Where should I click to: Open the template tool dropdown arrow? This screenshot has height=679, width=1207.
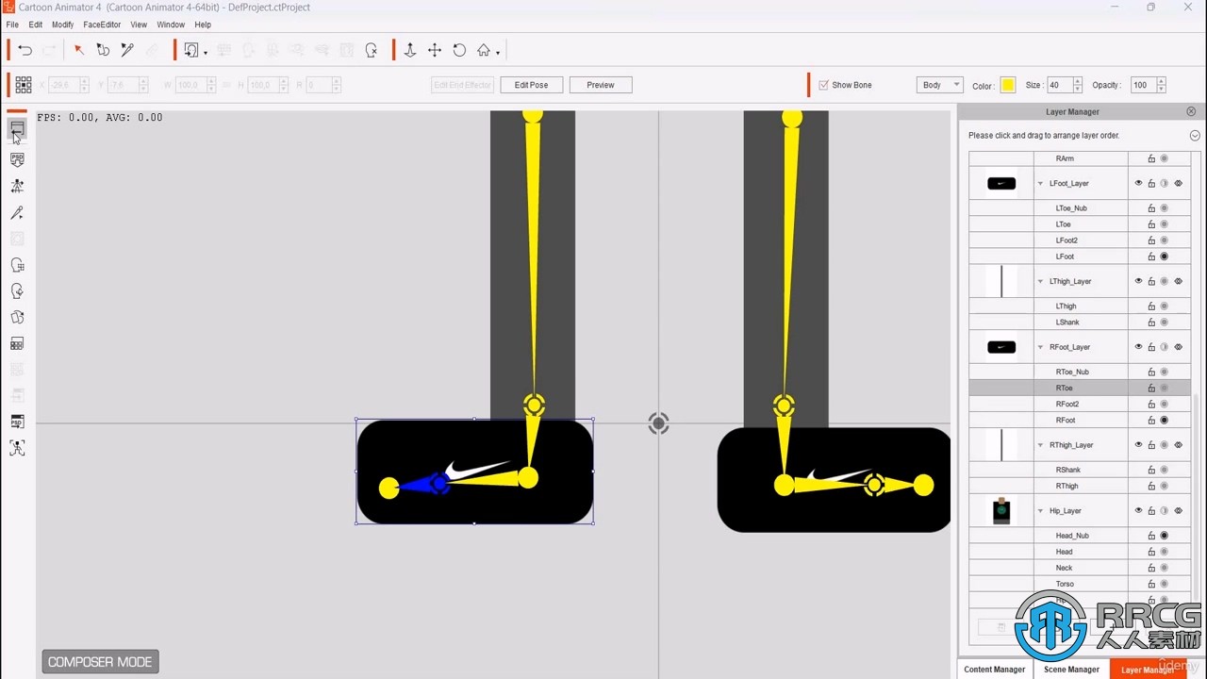[x=206, y=53]
